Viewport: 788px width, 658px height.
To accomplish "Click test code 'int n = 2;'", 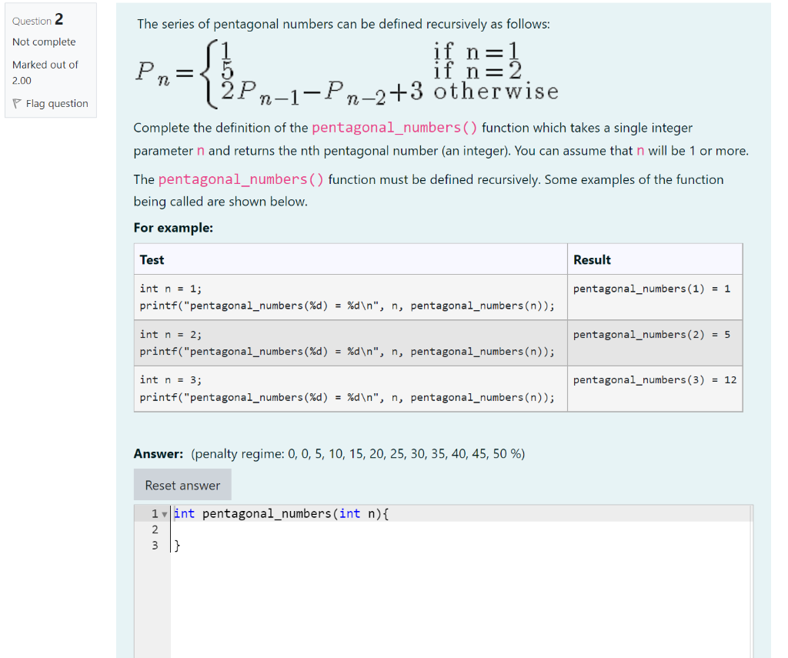I will click(170, 335).
